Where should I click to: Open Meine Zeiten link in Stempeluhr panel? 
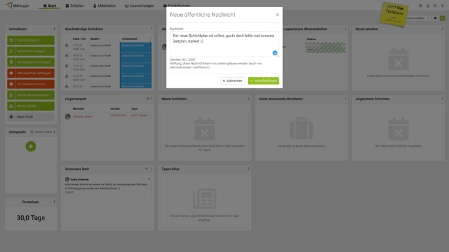(x=43, y=132)
